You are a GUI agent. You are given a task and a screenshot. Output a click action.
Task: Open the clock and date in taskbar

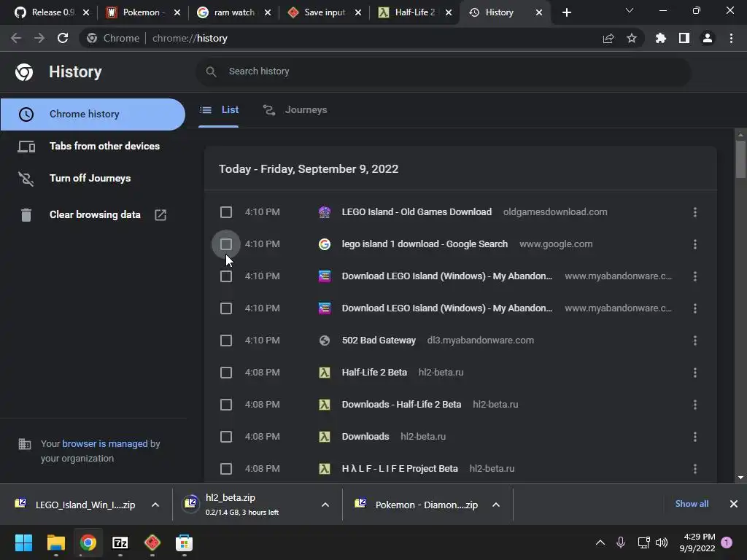click(698, 542)
